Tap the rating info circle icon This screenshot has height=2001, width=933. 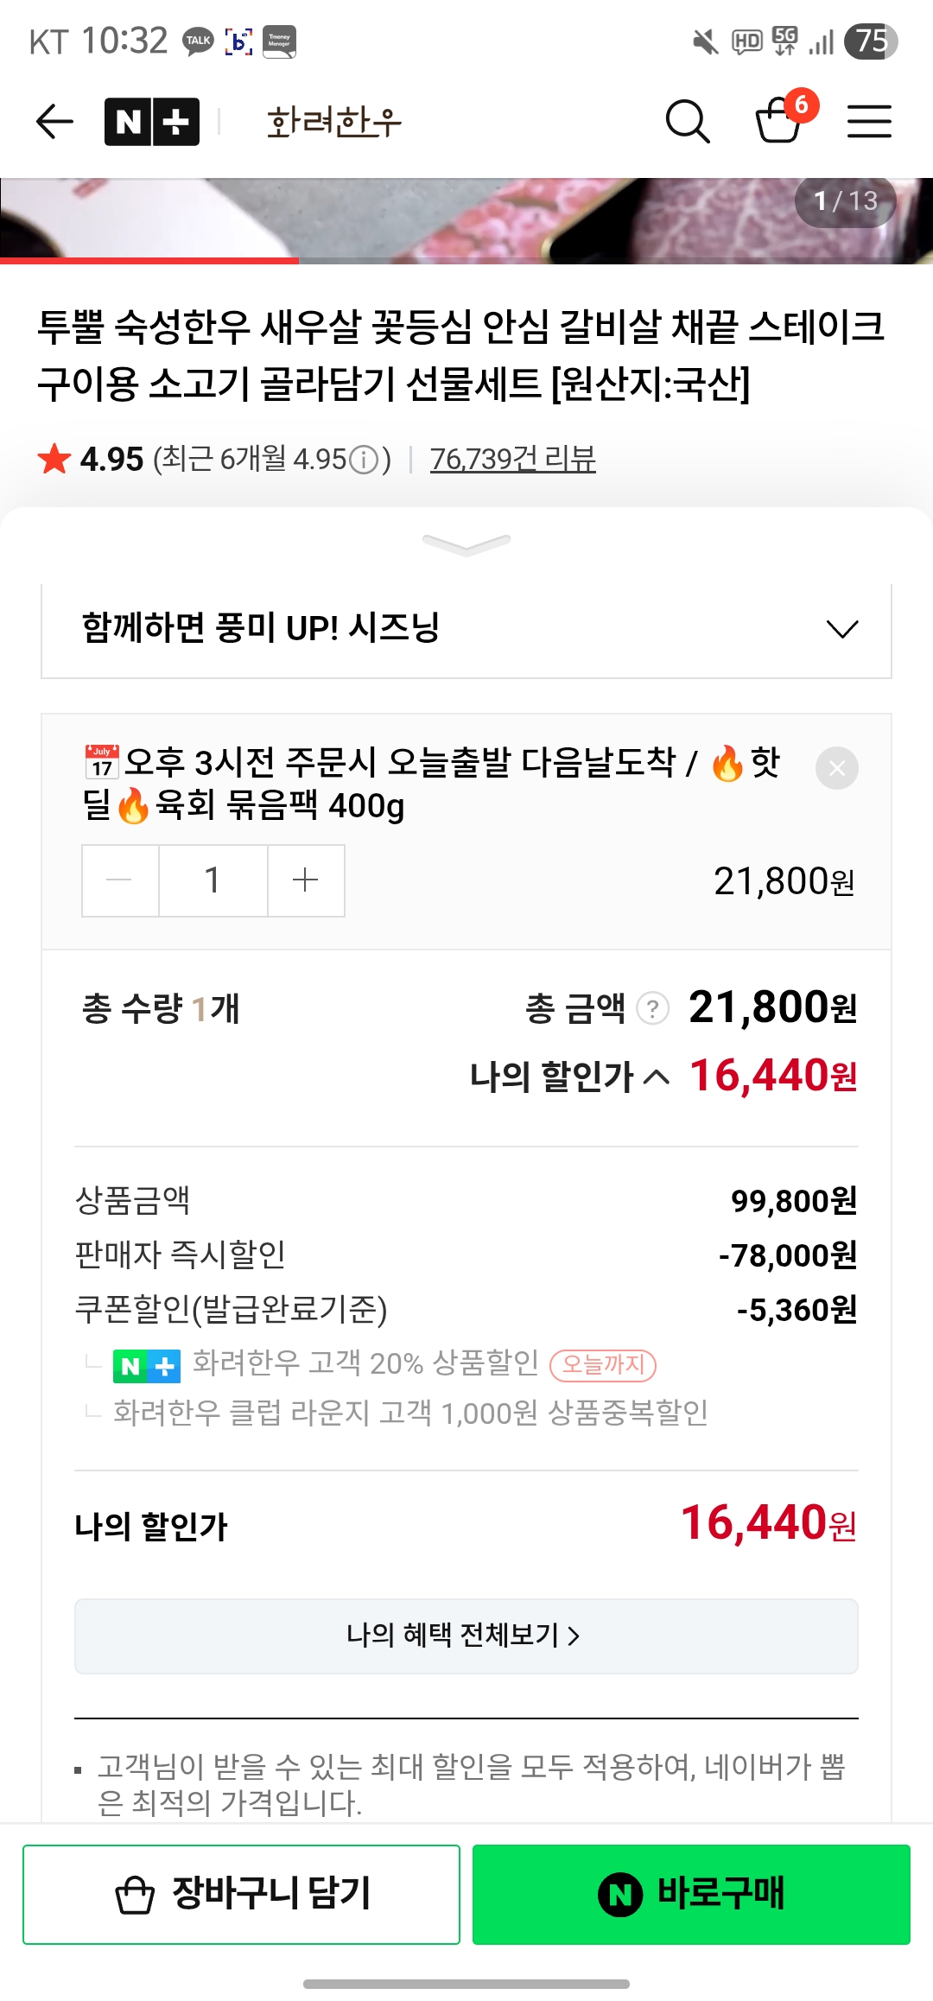pyautogui.click(x=364, y=460)
